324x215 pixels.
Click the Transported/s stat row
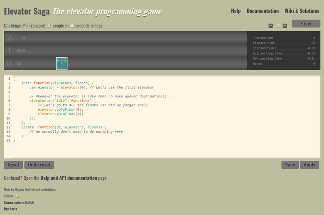(x=284, y=48)
